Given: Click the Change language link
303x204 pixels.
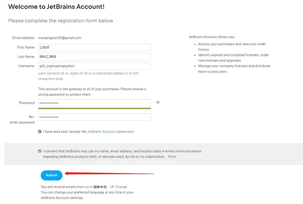Looking at the screenshot, I should point(121,187).
